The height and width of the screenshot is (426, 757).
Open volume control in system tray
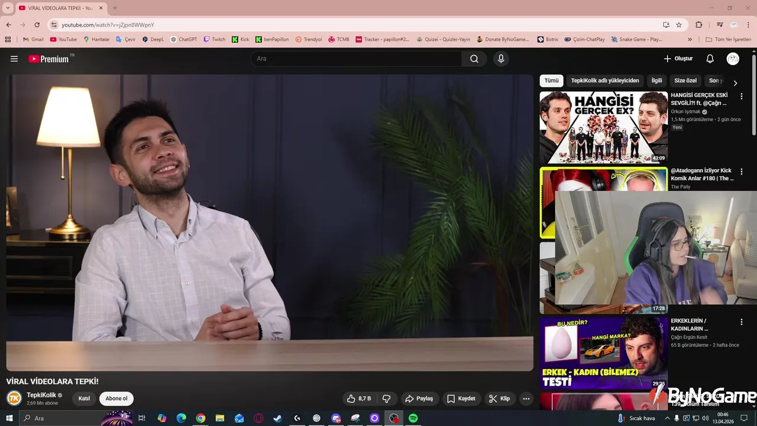click(x=705, y=418)
